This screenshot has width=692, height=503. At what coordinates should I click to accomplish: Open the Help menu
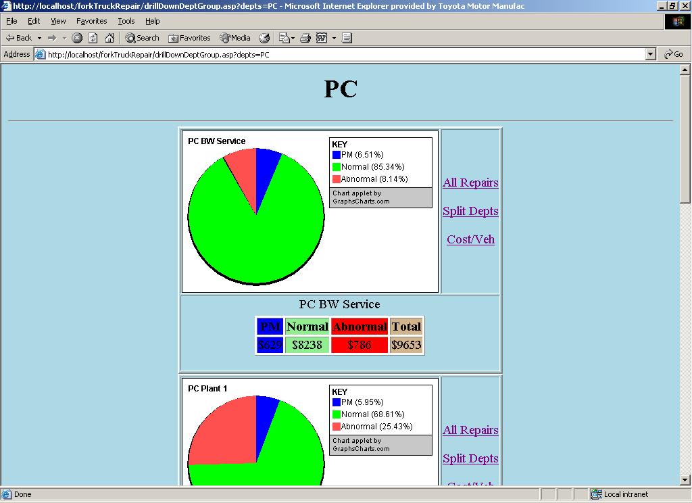click(x=152, y=21)
